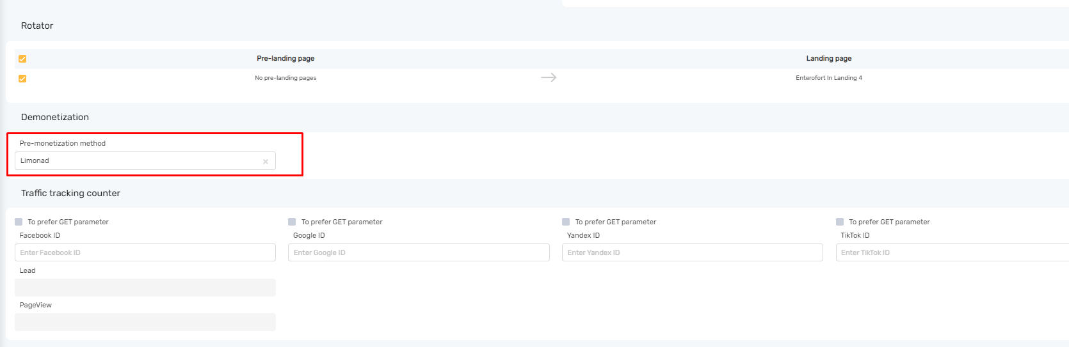Click the Landing page column header
This screenshot has width=1069, height=347.
click(828, 58)
